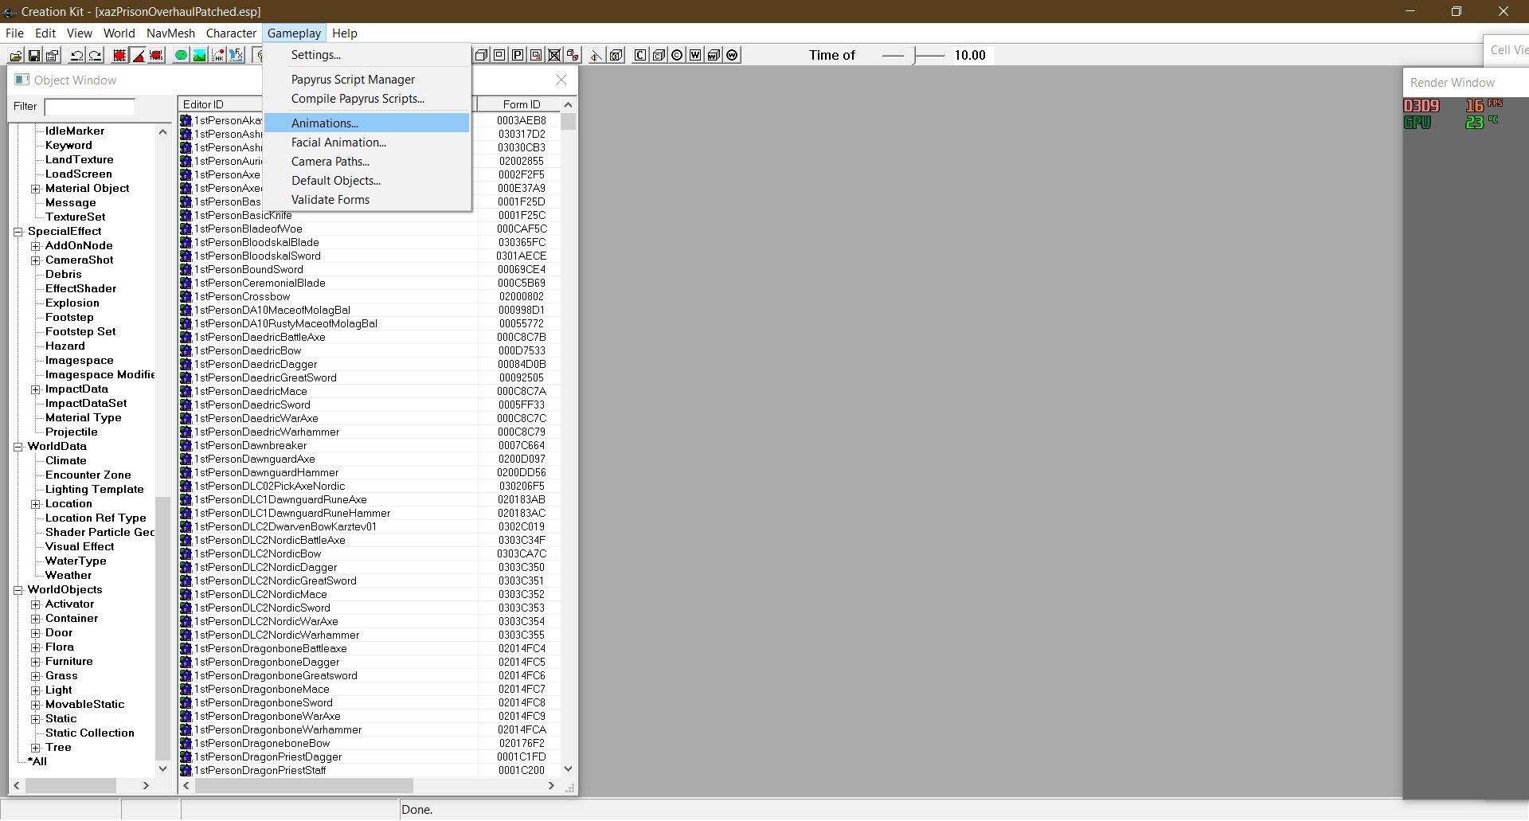Click the yellow arrow toolbar icon

tap(596, 55)
